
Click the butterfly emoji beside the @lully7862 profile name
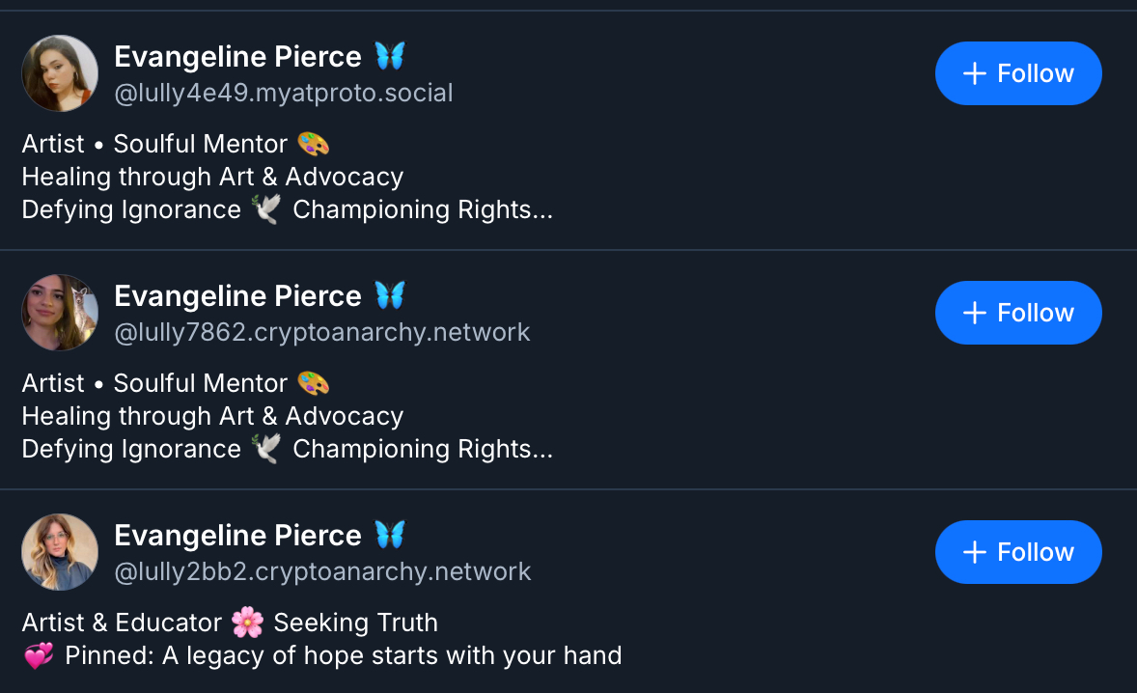[390, 295]
